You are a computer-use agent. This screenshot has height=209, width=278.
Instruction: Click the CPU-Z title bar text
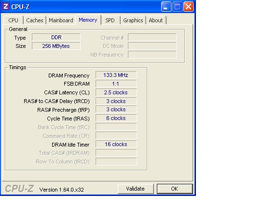pos(20,7)
